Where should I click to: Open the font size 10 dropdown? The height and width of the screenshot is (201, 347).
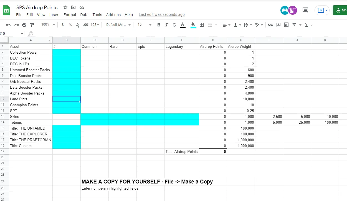(144, 25)
